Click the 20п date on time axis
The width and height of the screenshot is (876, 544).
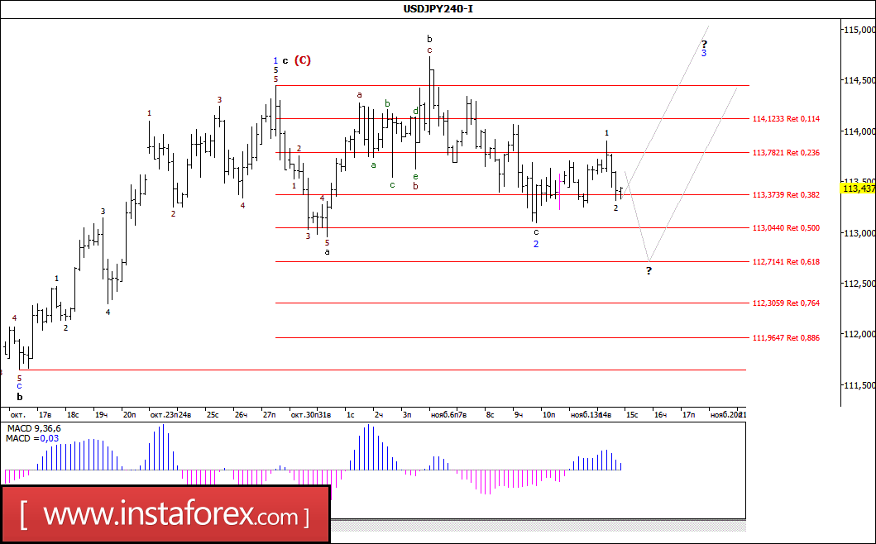click(129, 415)
